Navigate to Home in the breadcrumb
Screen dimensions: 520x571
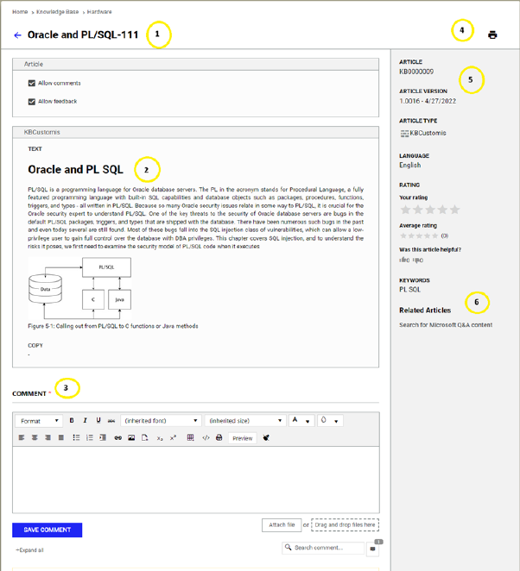coord(20,12)
